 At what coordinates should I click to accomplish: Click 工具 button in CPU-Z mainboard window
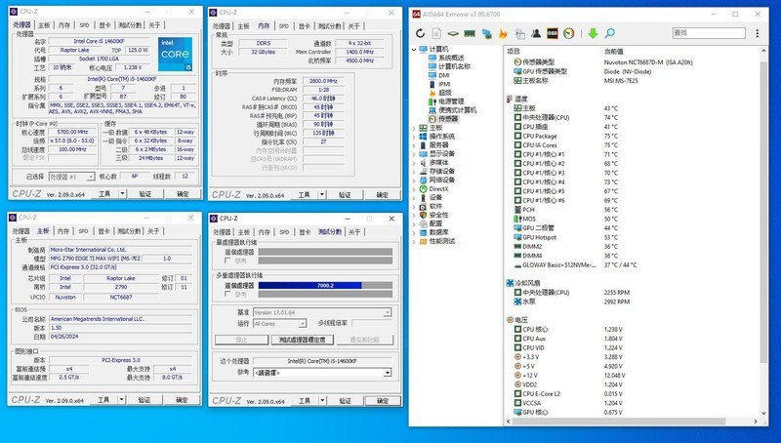point(103,400)
